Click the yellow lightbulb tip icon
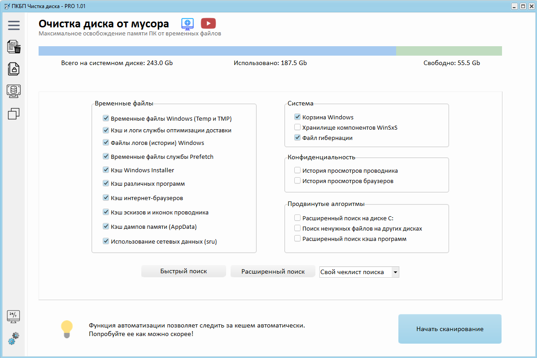Image resolution: width=537 pixels, height=358 pixels. pyautogui.click(x=66, y=329)
